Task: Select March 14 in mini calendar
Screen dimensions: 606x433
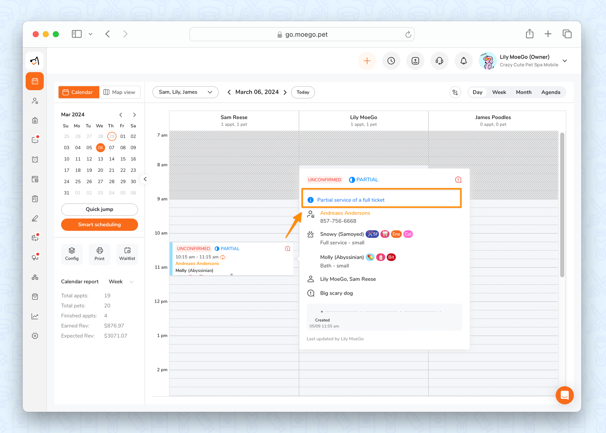Action: (112, 159)
